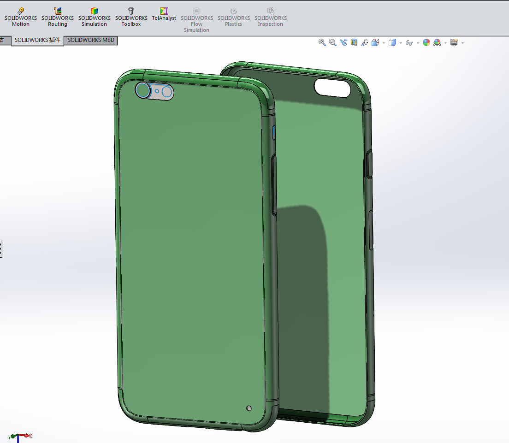This screenshot has height=443, width=509.
Task: Activate the SOLIDWORKS Motion add-in
Action: coord(20,16)
